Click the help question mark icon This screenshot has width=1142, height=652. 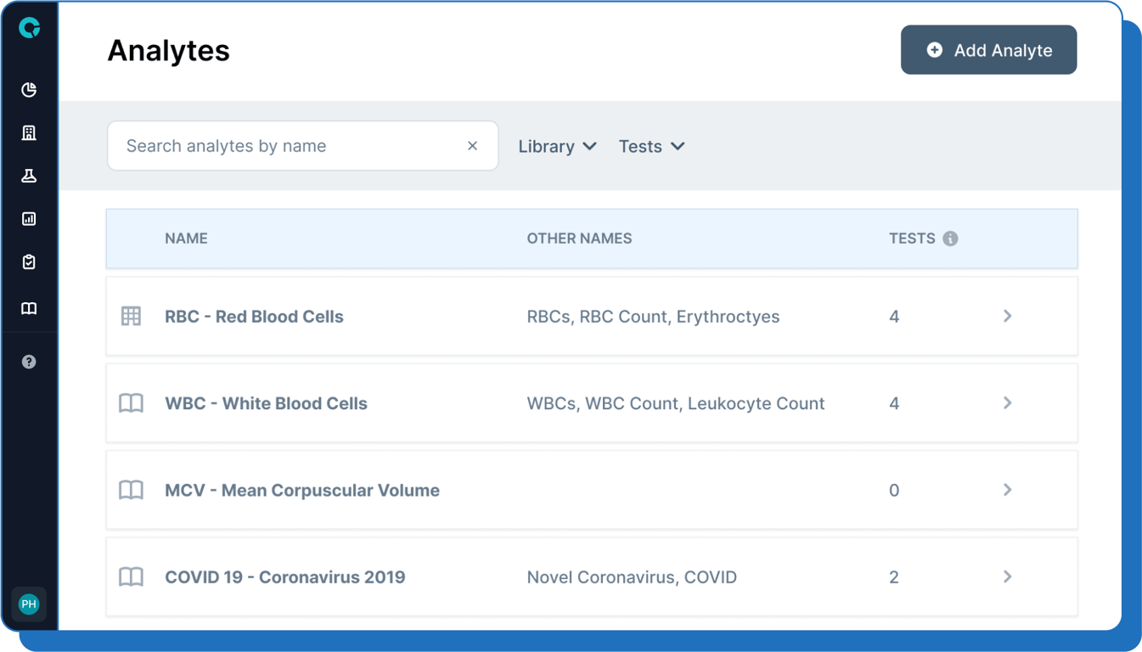[x=29, y=362]
